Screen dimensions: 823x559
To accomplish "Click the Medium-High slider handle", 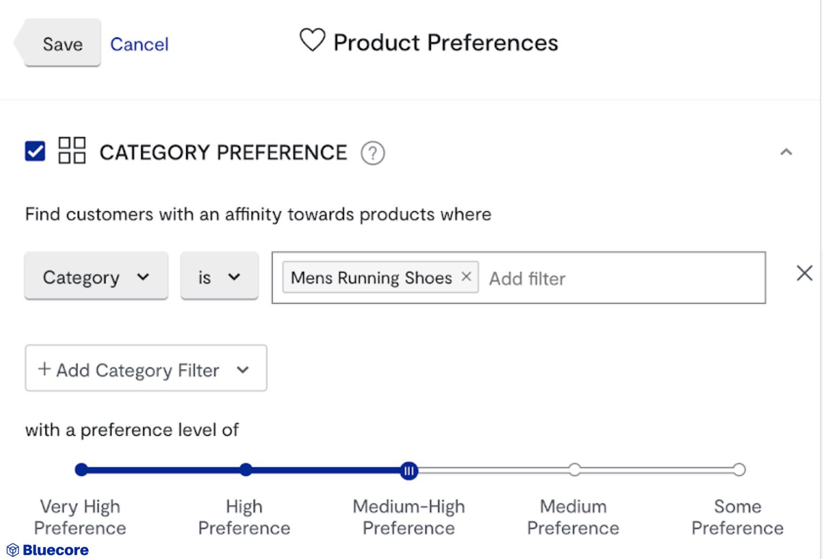I will click(x=409, y=470).
